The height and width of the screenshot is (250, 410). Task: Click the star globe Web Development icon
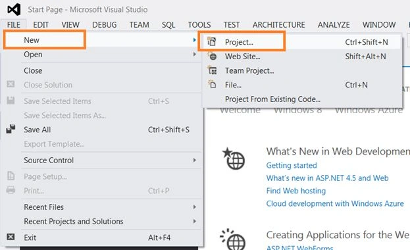(234, 159)
